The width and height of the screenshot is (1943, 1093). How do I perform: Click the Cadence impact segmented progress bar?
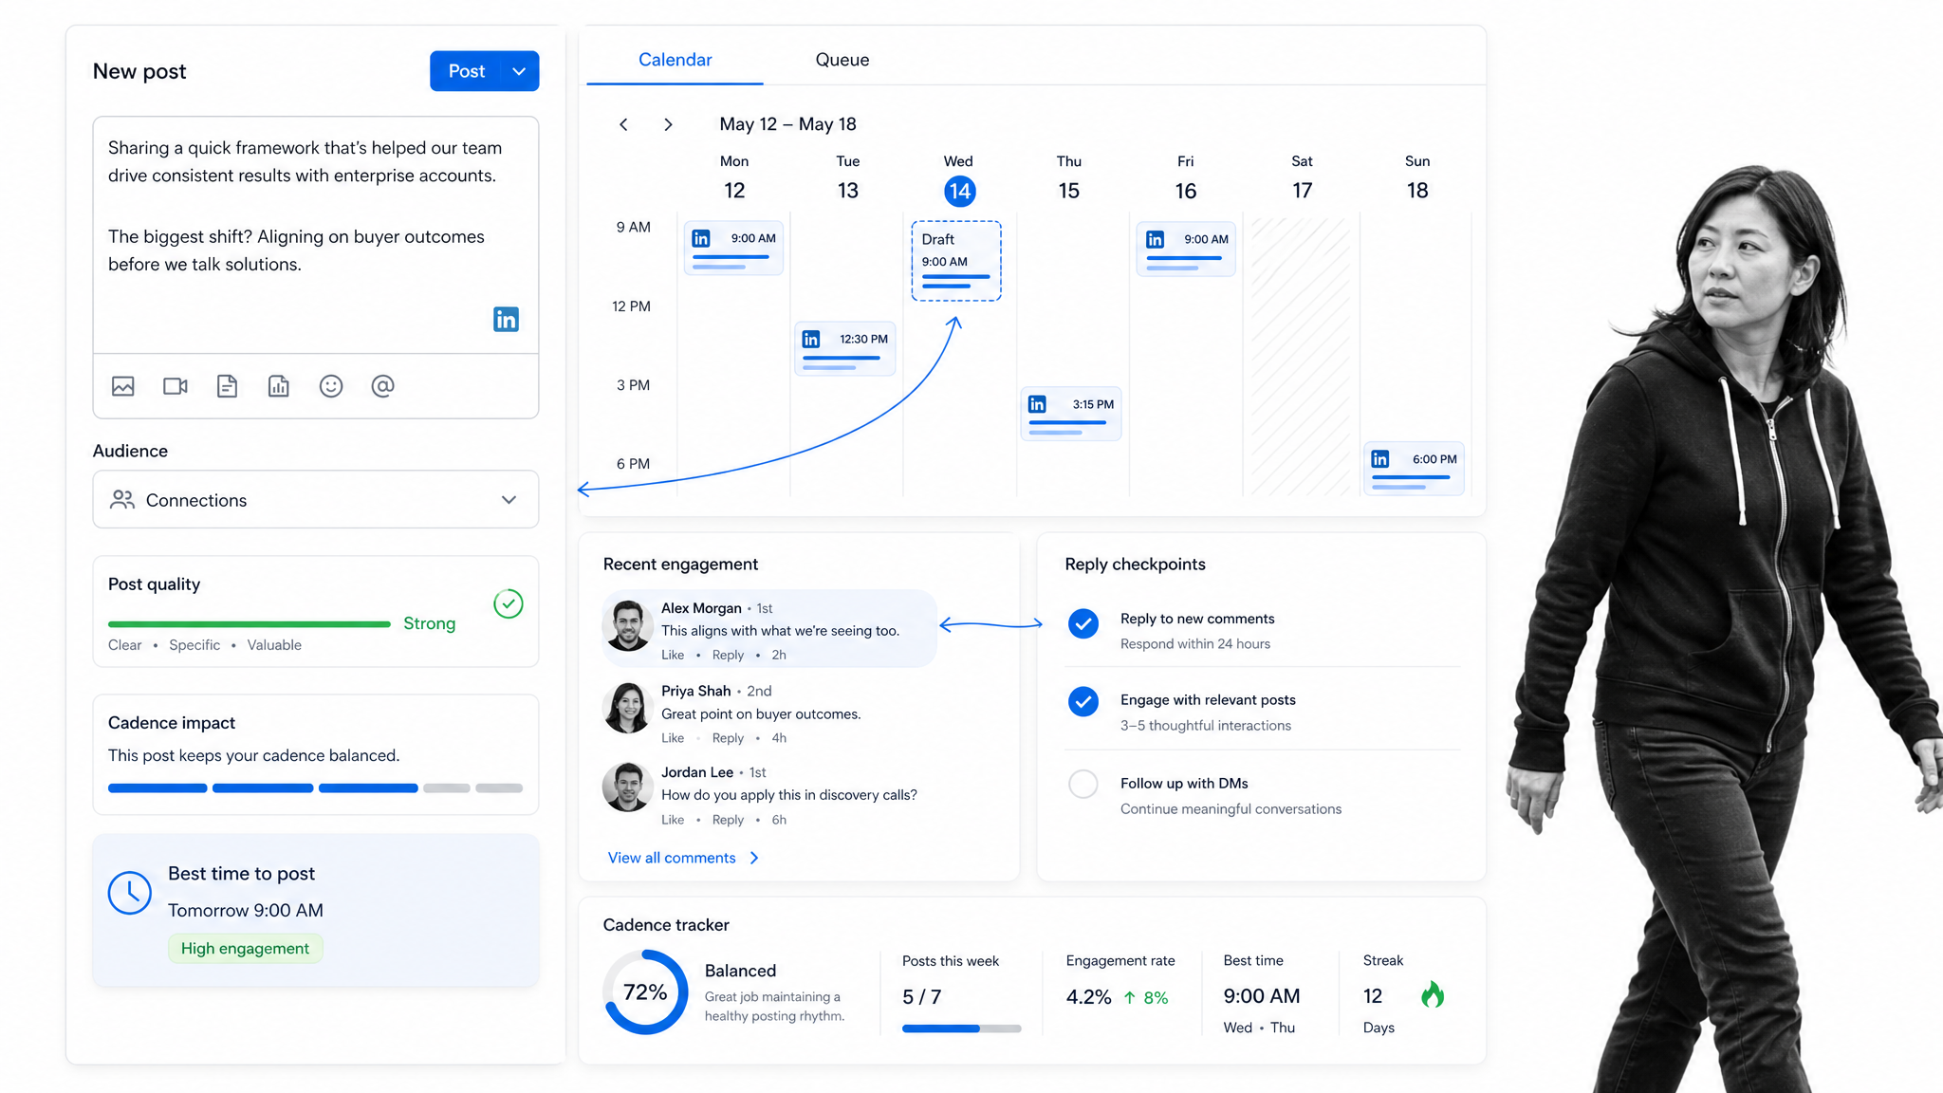pyautogui.click(x=315, y=788)
